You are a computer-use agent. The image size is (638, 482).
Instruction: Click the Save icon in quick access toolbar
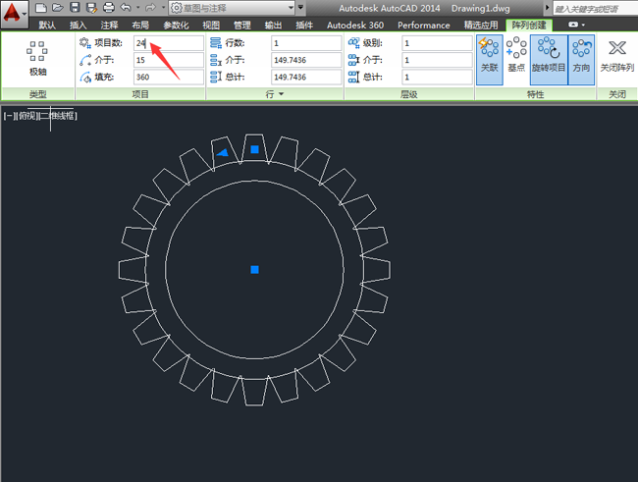[x=75, y=8]
